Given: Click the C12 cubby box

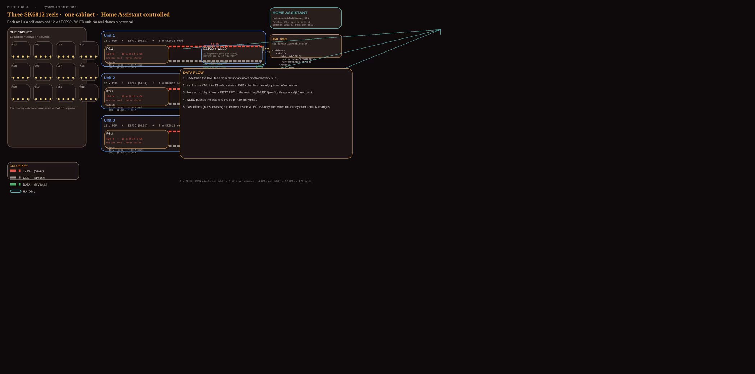Looking at the screenshot, I should (88, 93).
